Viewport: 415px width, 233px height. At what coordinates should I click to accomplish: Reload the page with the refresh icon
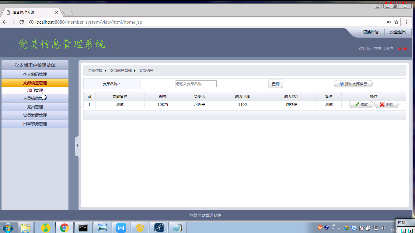pyautogui.click(x=22, y=22)
